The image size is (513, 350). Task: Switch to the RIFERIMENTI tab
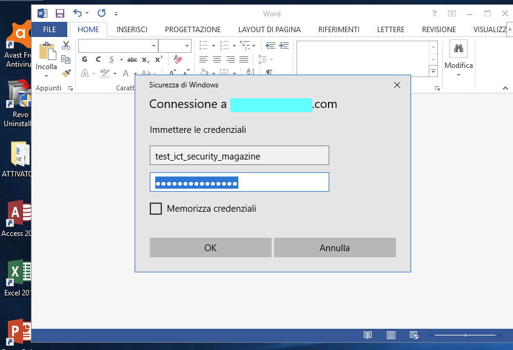click(x=338, y=30)
